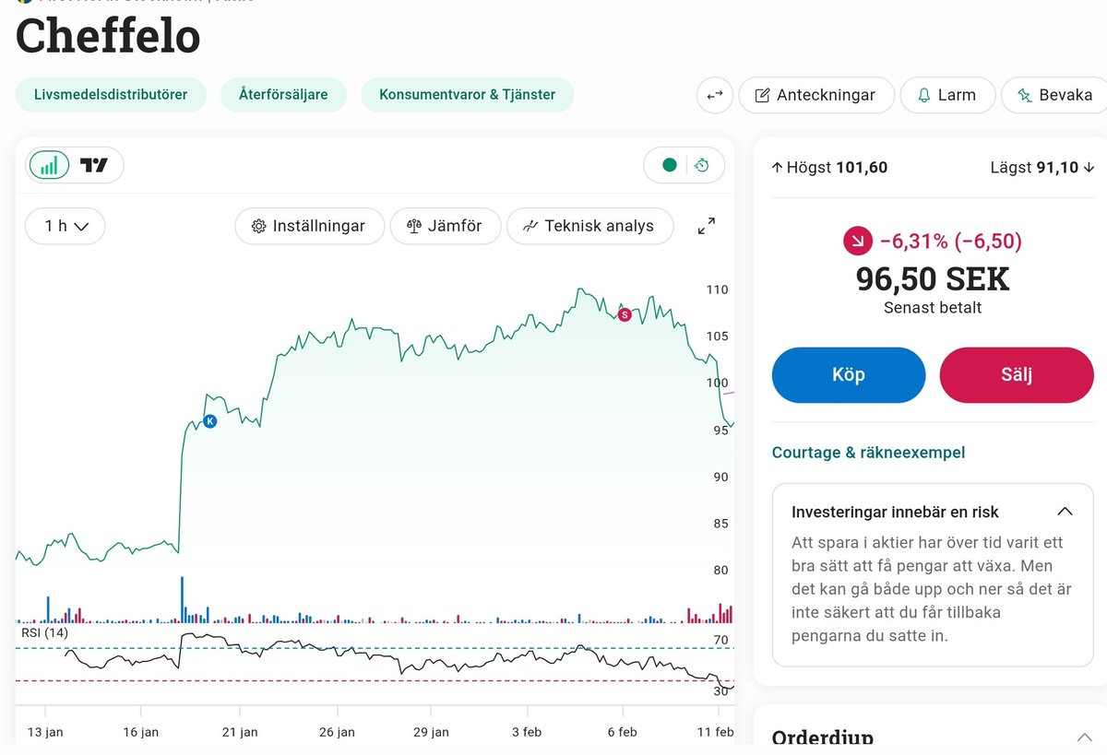Set a Larm alert
This screenshot has height=755, width=1107.
click(947, 95)
